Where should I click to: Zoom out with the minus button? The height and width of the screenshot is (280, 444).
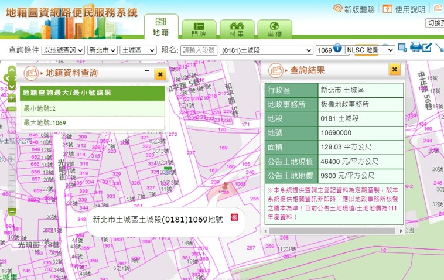(x=12, y=211)
